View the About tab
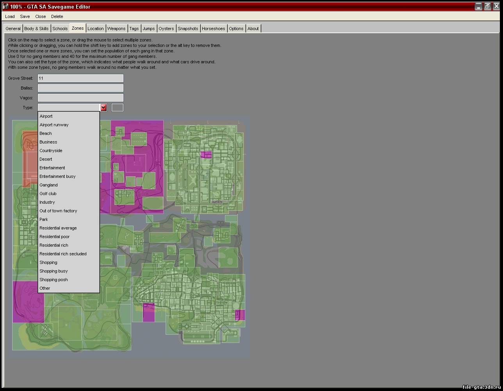The width and height of the screenshot is (503, 391). tap(253, 29)
